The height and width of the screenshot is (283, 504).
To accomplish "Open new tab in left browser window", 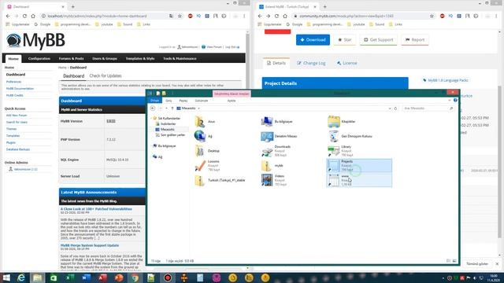I will (73, 6).
